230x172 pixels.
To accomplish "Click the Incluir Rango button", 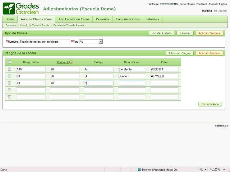I will (210, 104).
